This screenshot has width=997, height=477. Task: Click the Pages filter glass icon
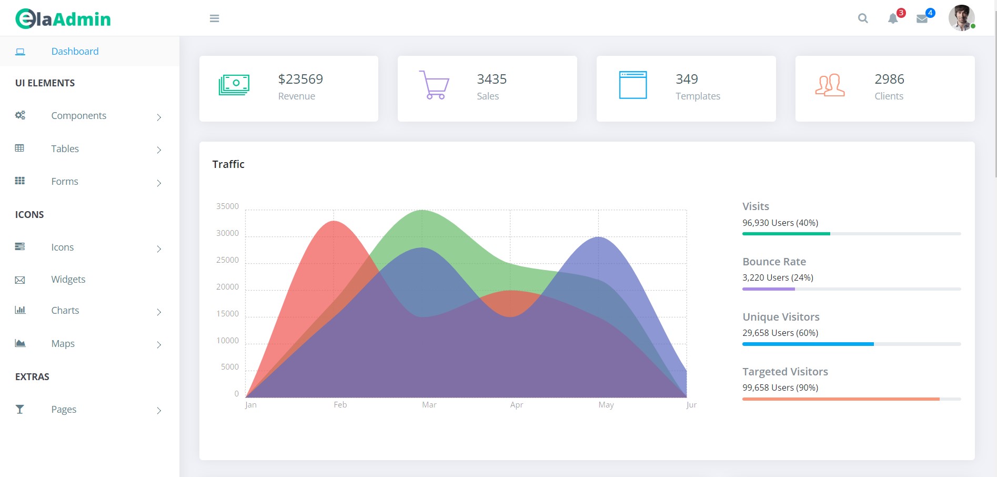click(x=20, y=409)
